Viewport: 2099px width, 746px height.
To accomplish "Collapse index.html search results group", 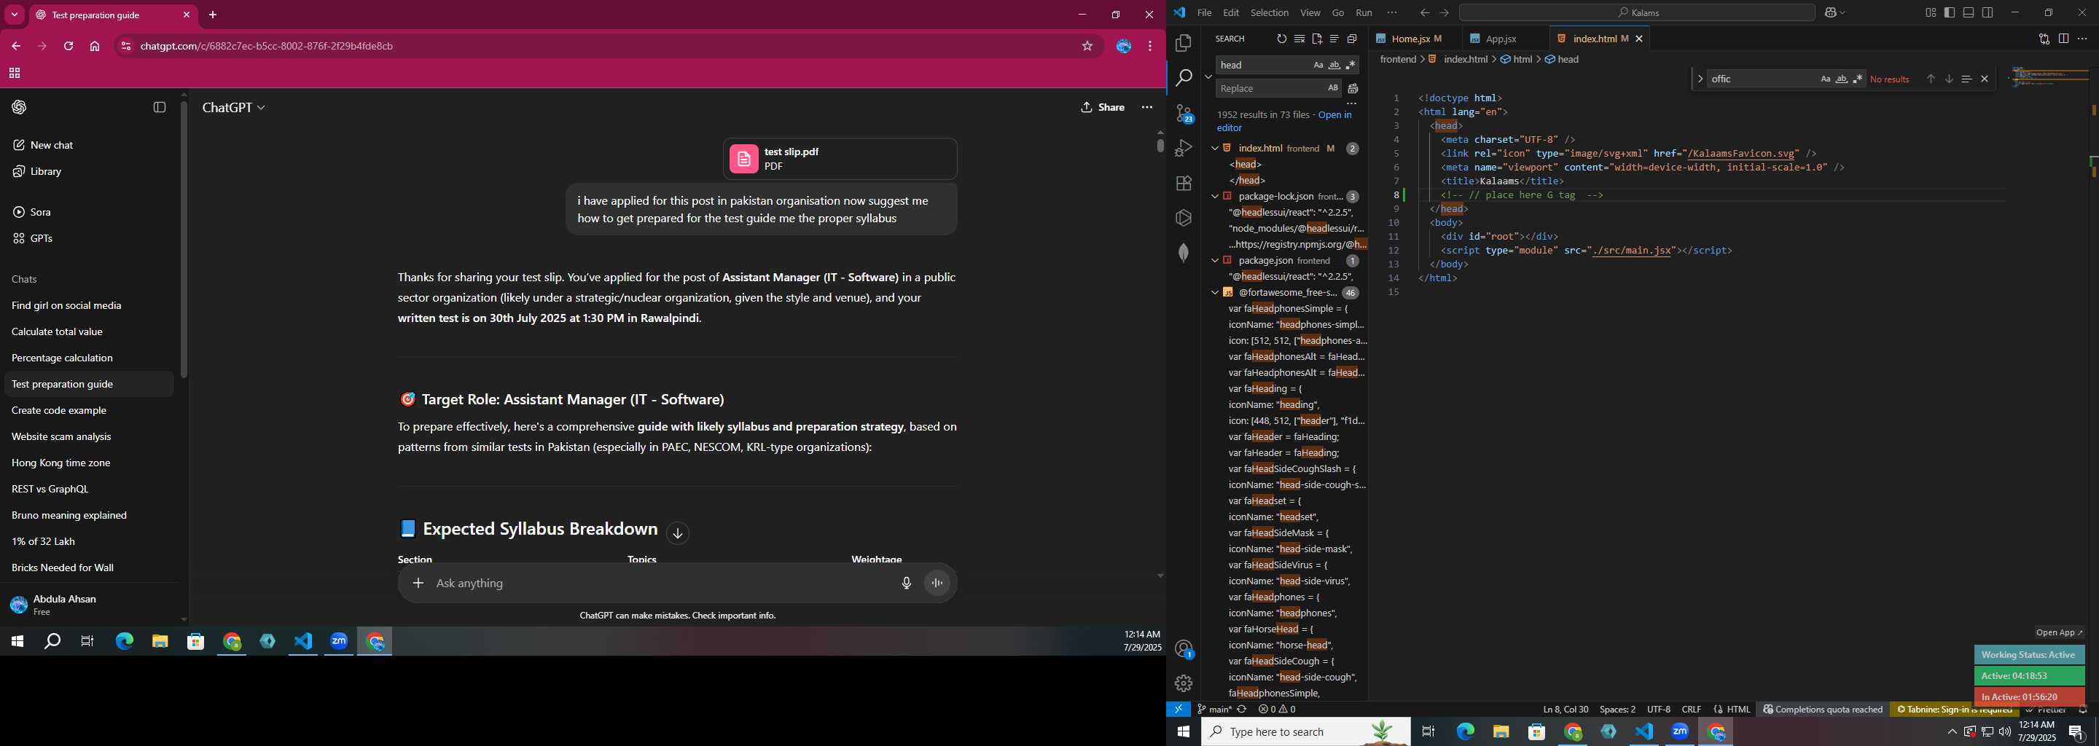I will point(1214,148).
